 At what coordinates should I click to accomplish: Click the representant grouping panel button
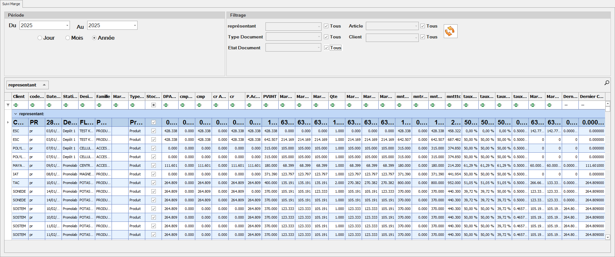tap(27, 85)
